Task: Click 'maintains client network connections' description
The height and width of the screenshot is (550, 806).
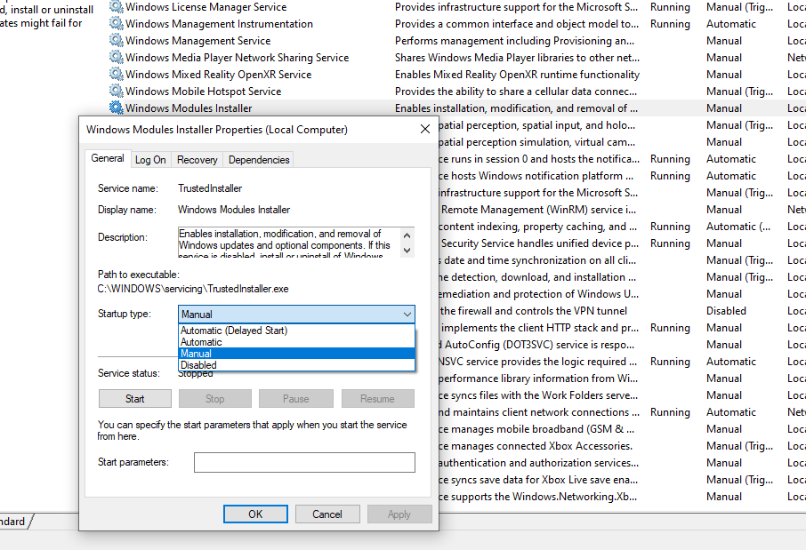Action: (x=539, y=412)
